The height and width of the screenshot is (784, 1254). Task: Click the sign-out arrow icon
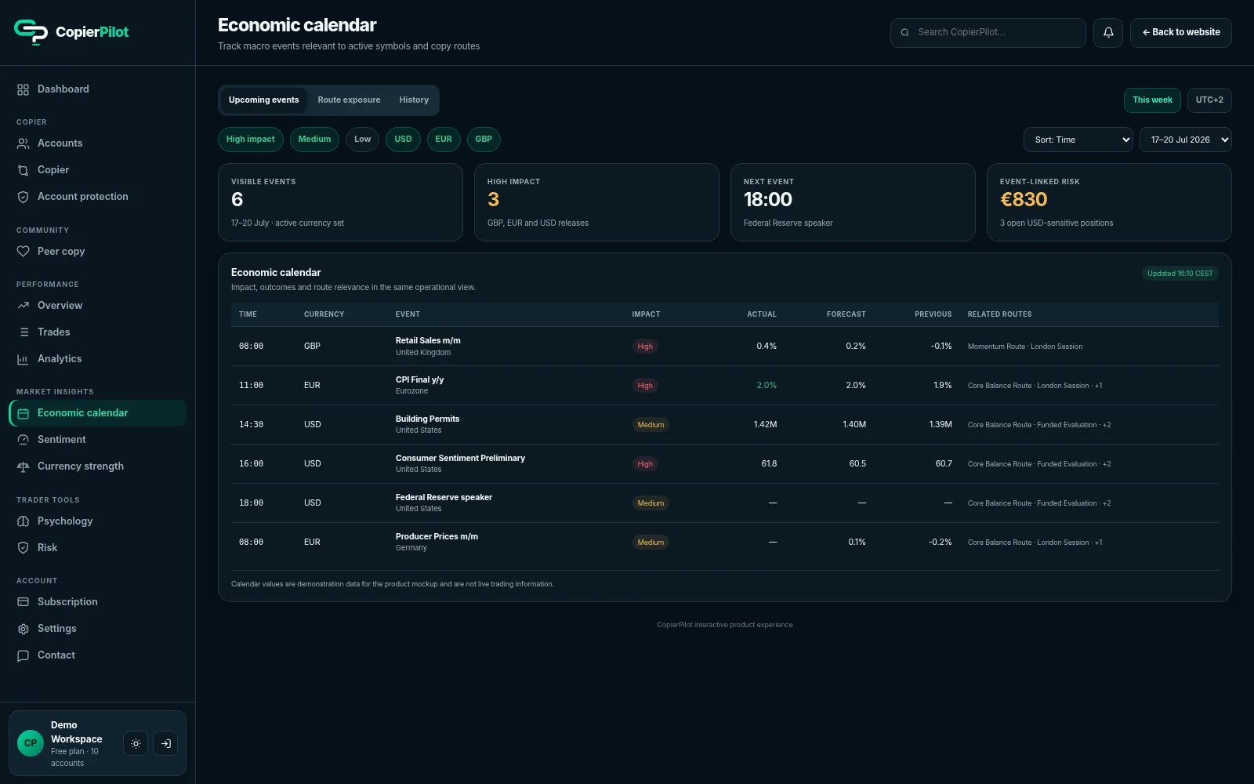click(165, 743)
